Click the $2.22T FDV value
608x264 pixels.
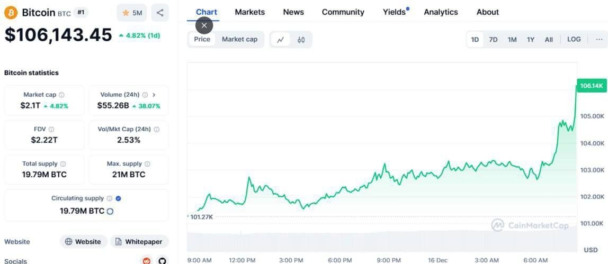(x=44, y=140)
